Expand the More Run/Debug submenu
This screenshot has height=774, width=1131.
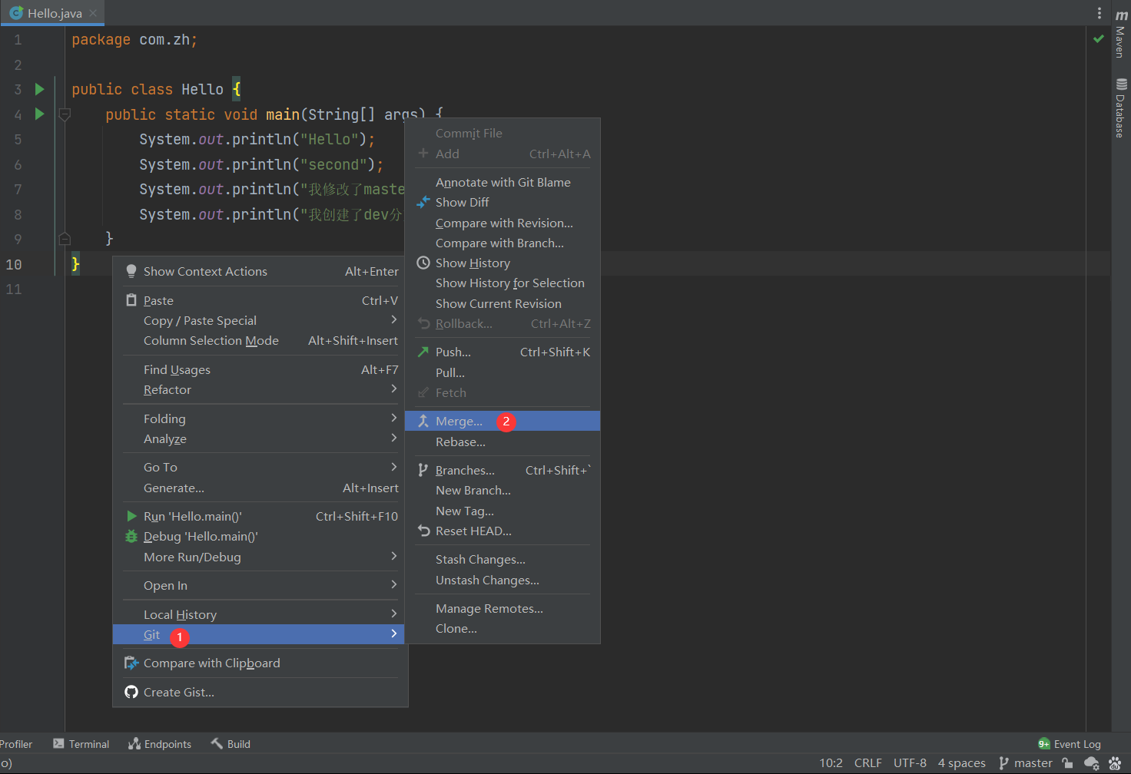(x=260, y=557)
